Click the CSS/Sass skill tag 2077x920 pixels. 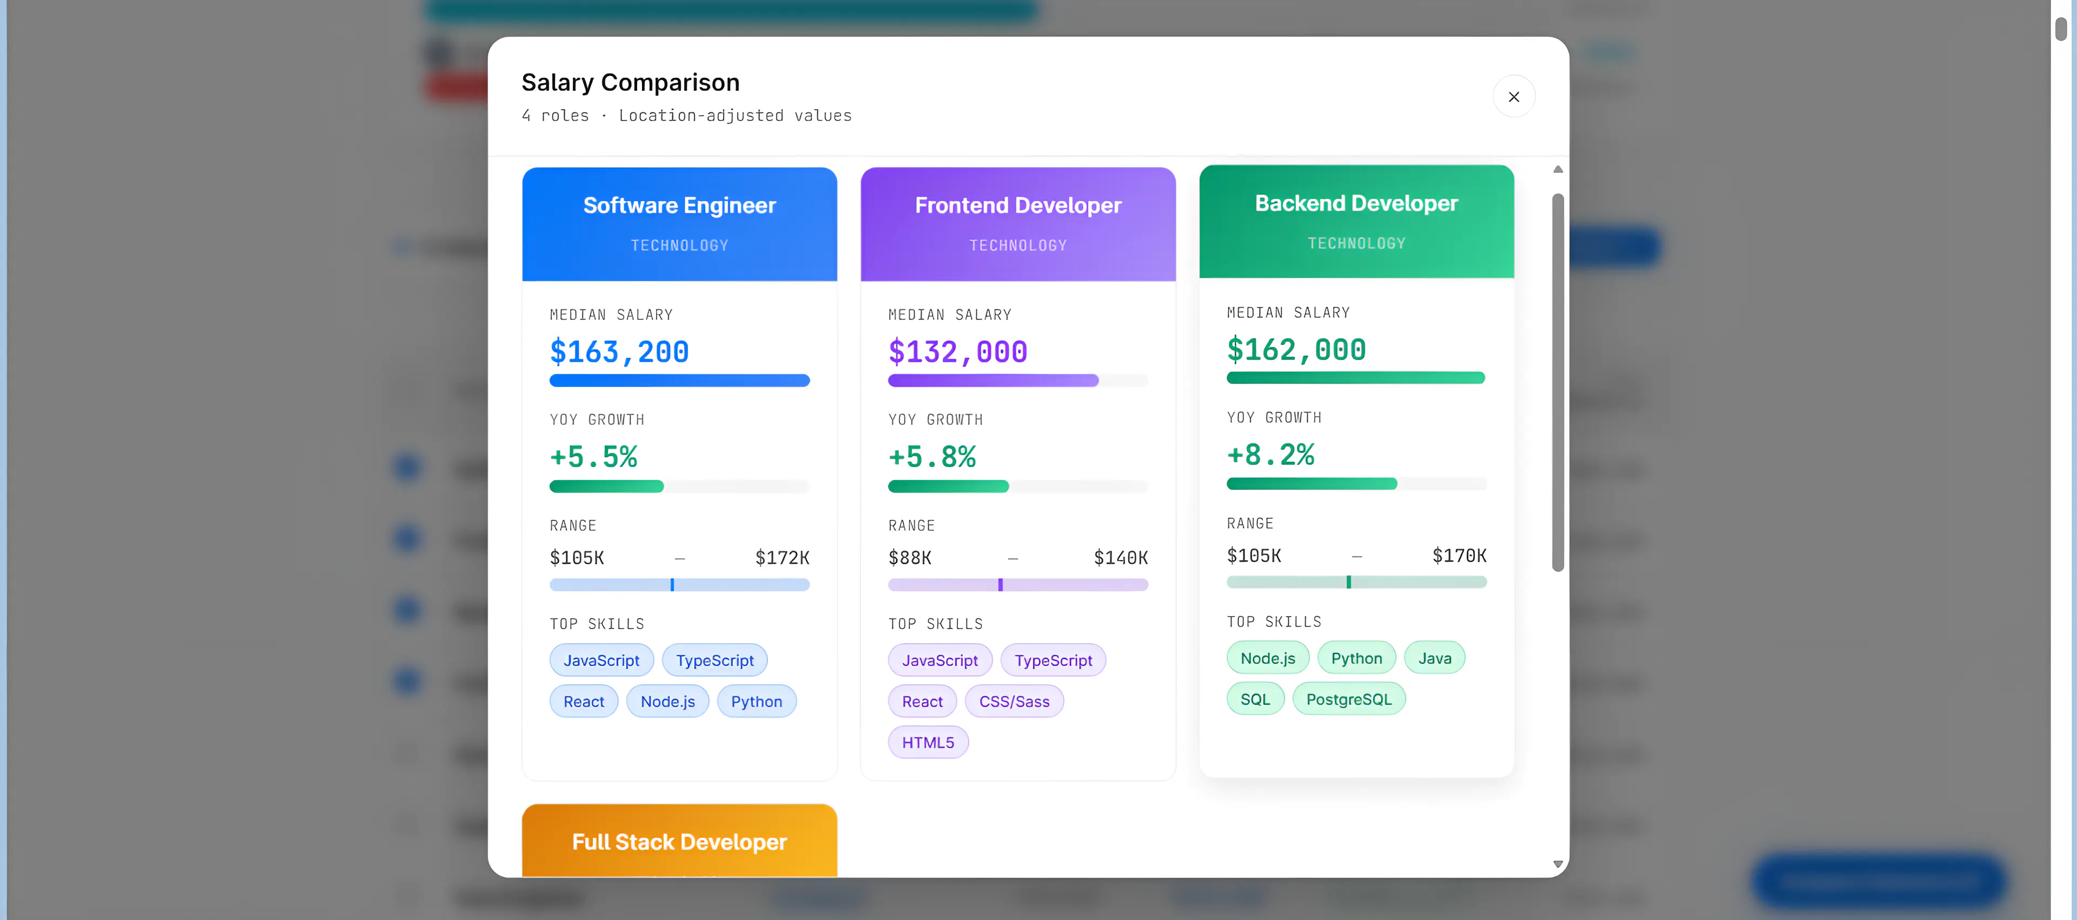click(1014, 701)
